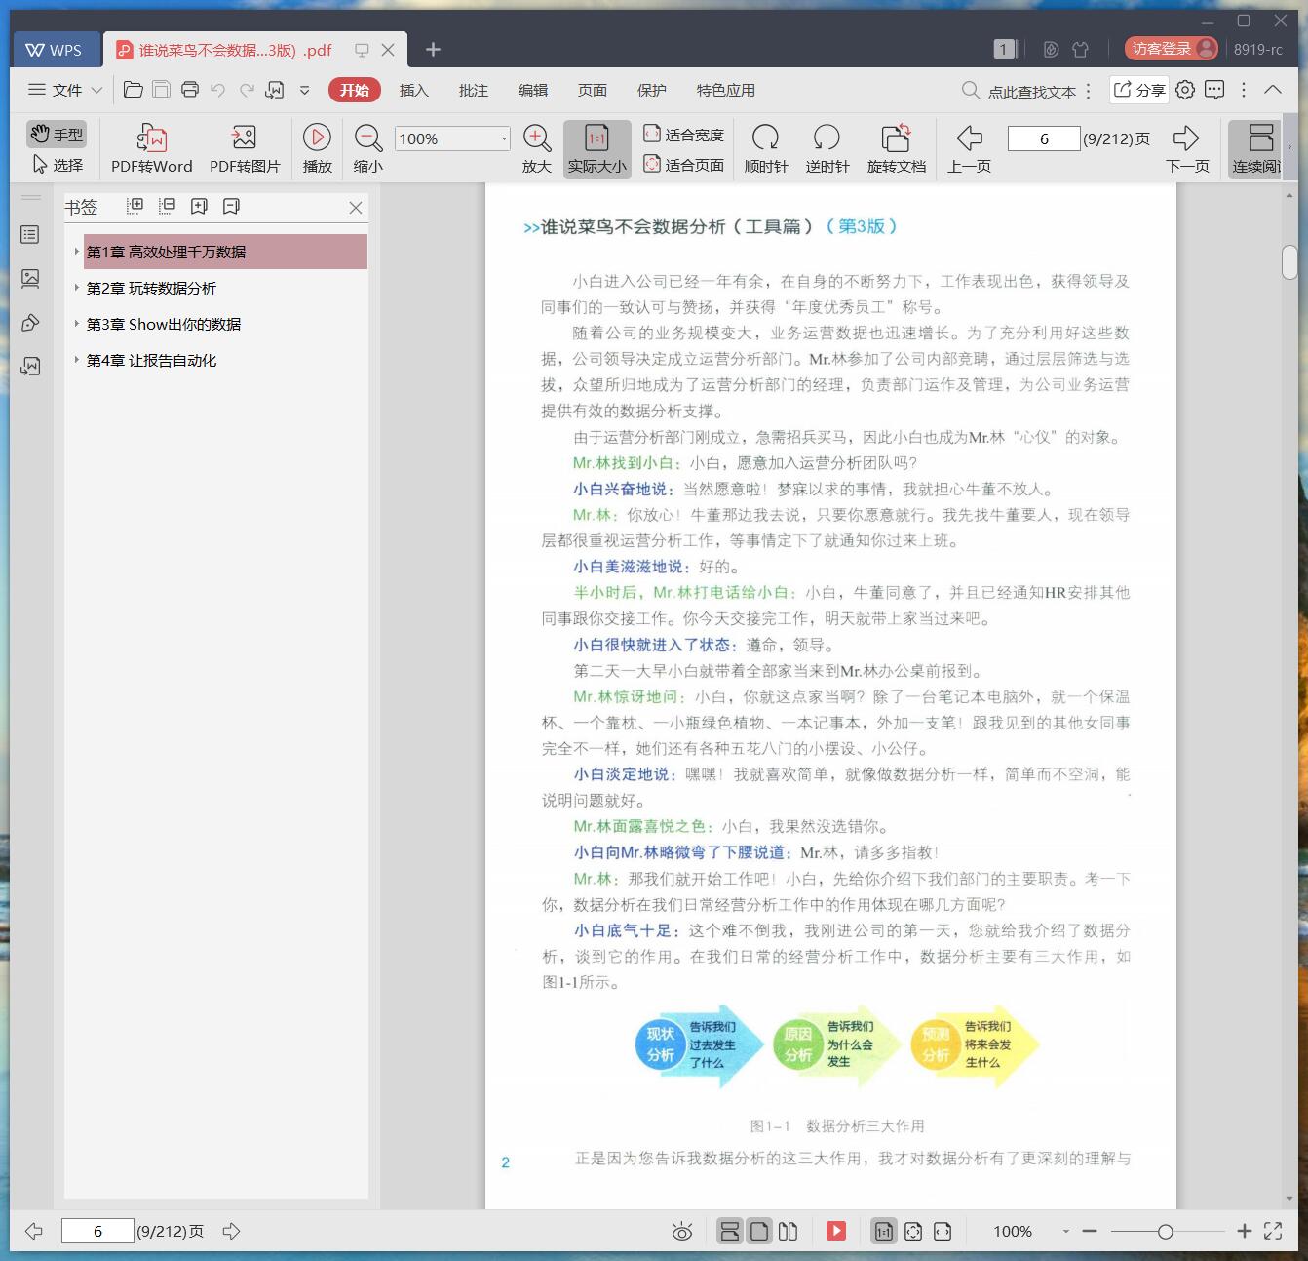
Task: Expand 第2章 玩转数据分析 bookmark
Action: pos(77,288)
